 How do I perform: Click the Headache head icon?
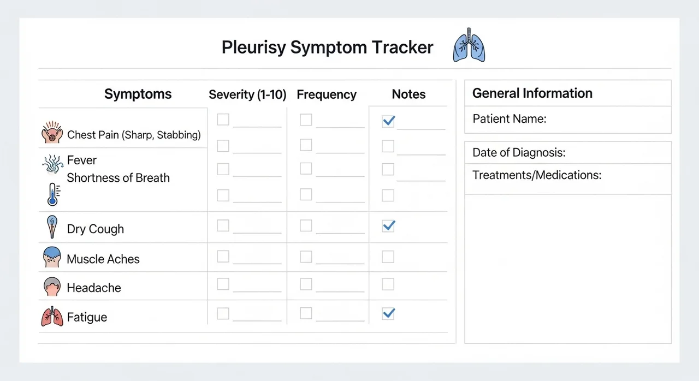pos(52,287)
